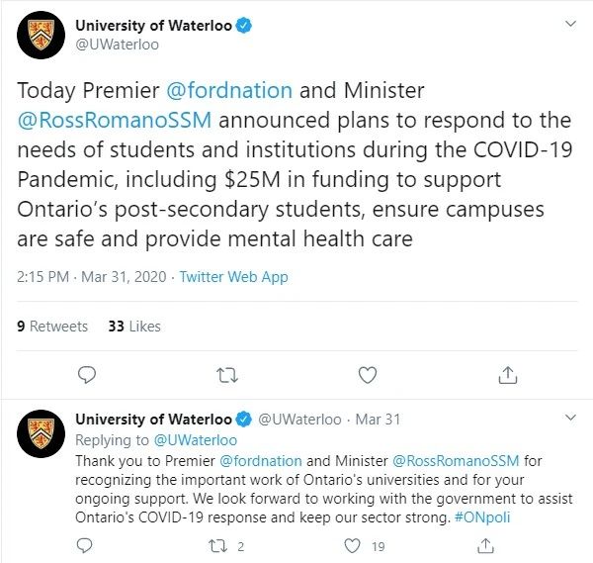Expand the reply tweet's chevron options menu
Image resolution: width=593 pixels, height=563 pixels.
pyautogui.click(x=570, y=418)
